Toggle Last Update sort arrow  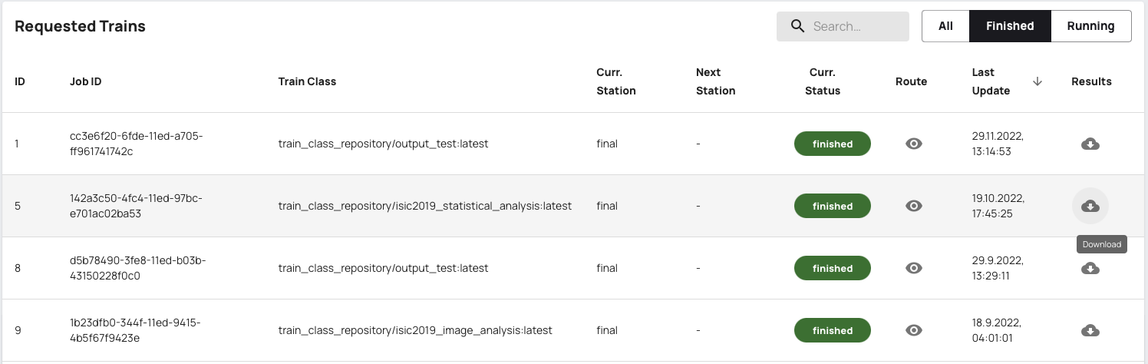tap(1037, 81)
